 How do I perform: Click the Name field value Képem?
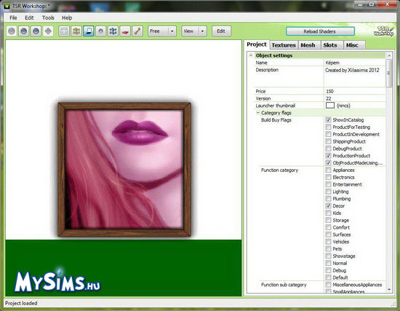[x=332, y=63]
